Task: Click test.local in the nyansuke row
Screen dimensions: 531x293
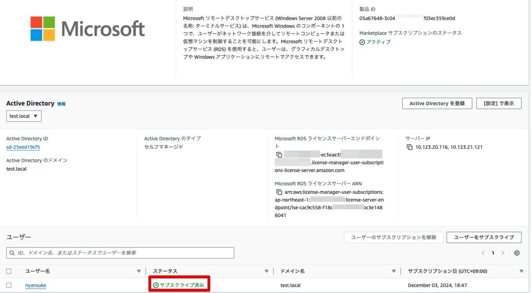Action: pyautogui.click(x=290, y=285)
